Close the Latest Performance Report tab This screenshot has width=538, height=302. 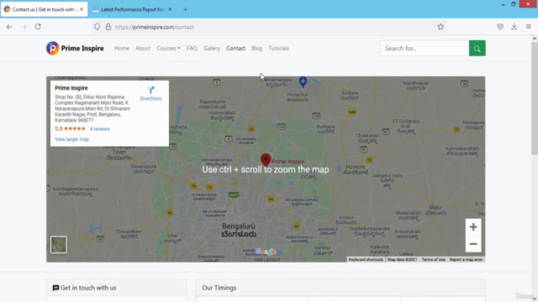[170, 9]
